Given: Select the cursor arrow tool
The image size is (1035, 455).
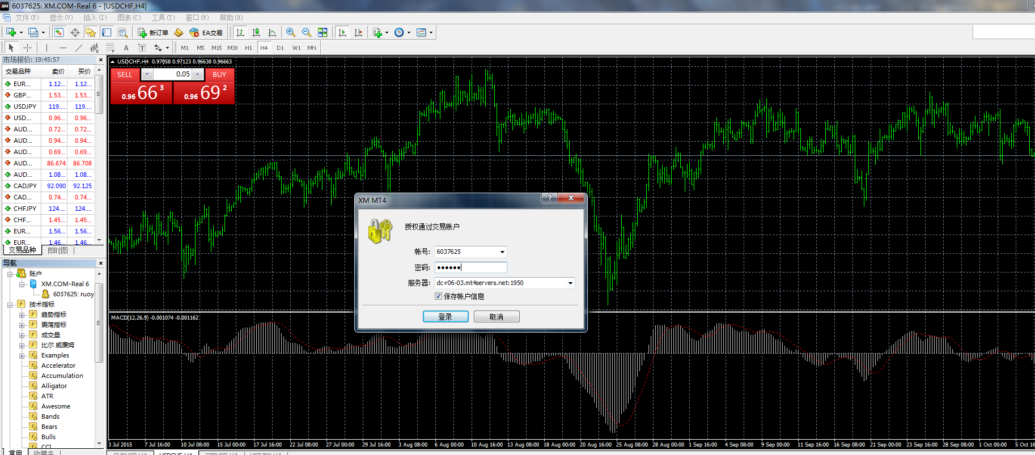Looking at the screenshot, I should [x=11, y=48].
